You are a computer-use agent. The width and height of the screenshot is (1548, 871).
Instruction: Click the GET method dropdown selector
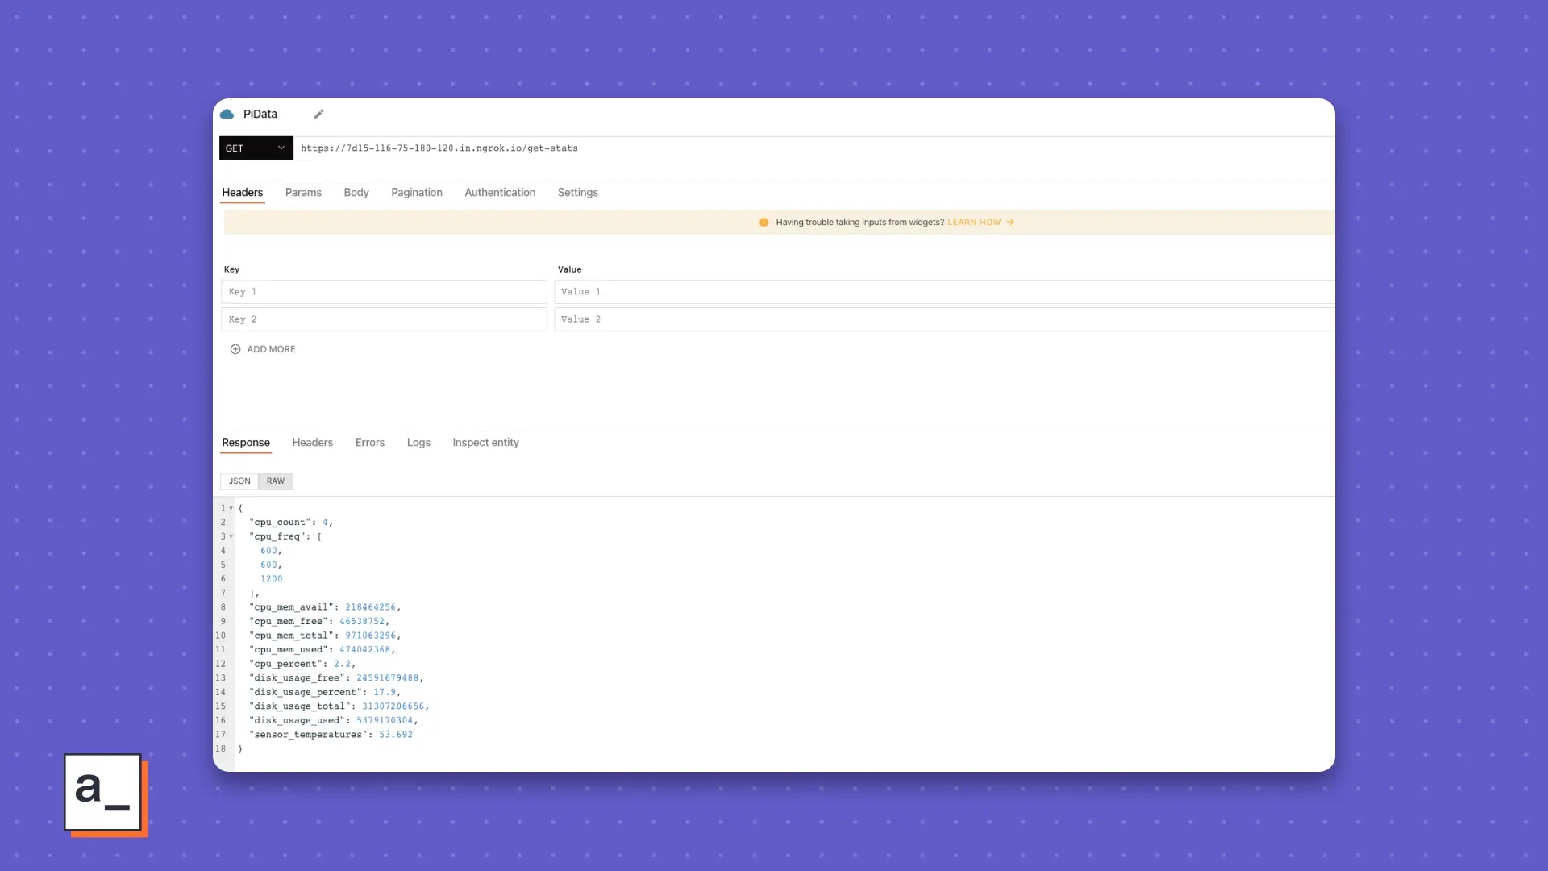[x=254, y=148]
